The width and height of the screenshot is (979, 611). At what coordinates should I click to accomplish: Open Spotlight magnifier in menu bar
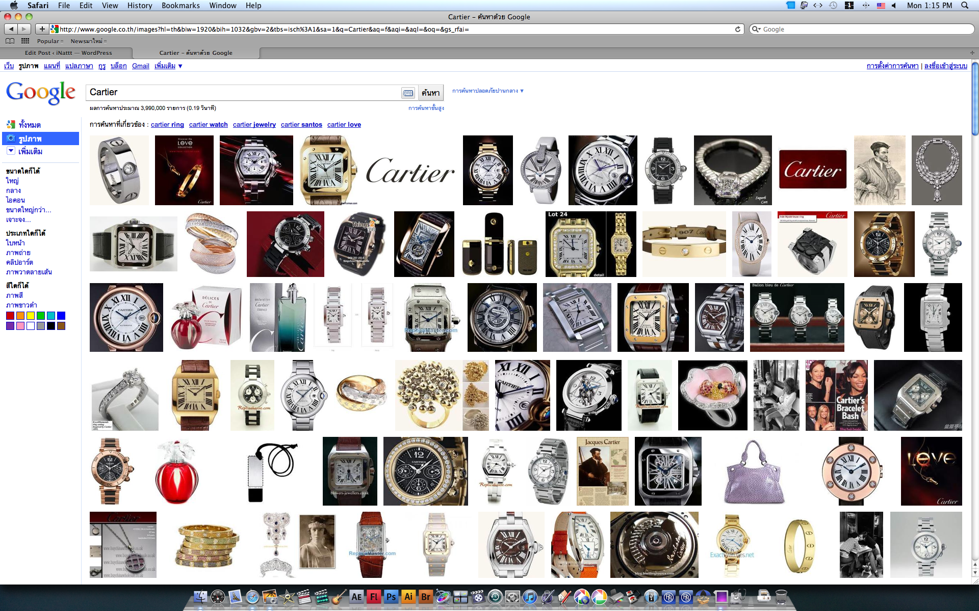pos(964,5)
